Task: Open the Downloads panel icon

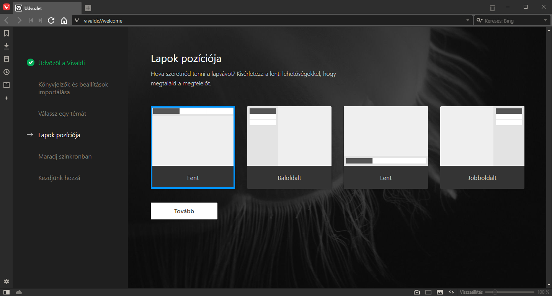Action: (6, 46)
